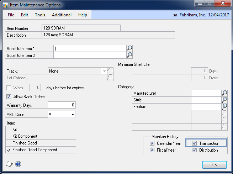The height and width of the screenshot is (174, 233).
Task: Expand the ABC Code dropdown
Action: click(x=73, y=115)
